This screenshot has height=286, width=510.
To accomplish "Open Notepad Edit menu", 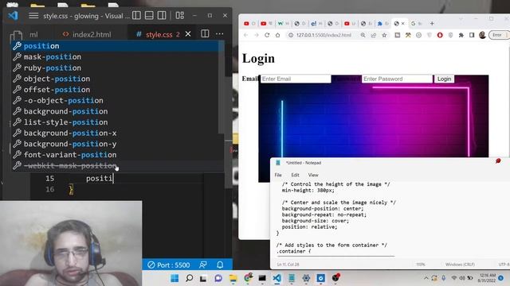I will [x=295, y=175].
